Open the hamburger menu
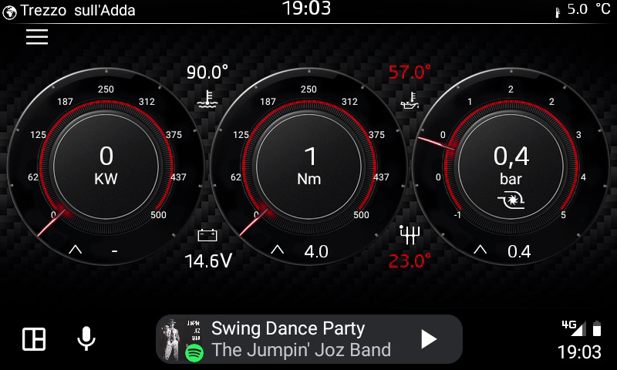Image resolution: width=617 pixels, height=370 pixels. point(37,36)
